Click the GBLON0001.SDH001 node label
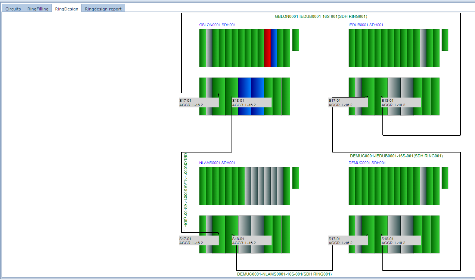The width and height of the screenshot is (475, 280). 217,25
